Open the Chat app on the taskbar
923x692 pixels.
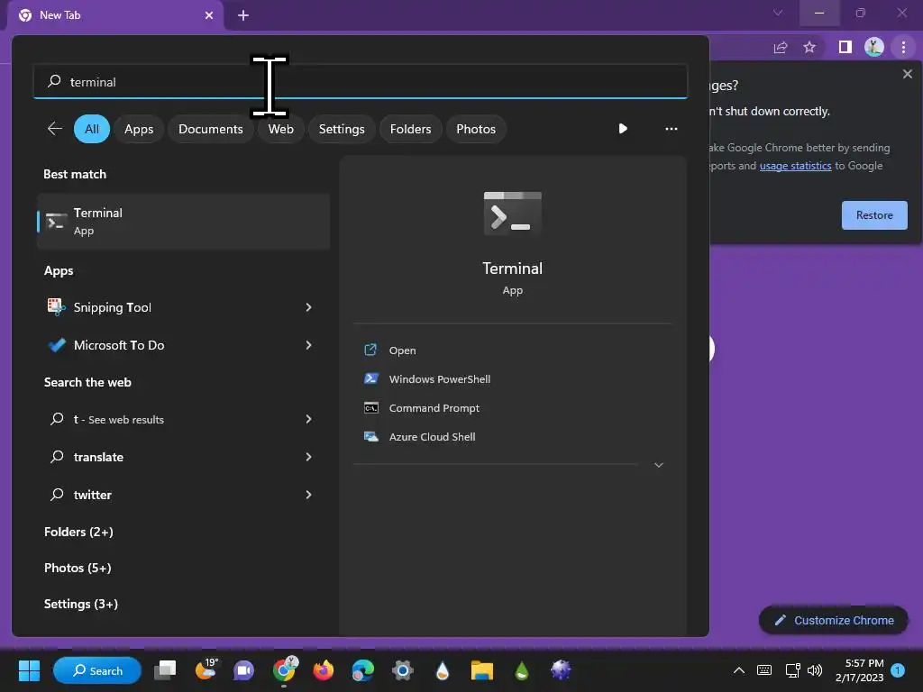(x=243, y=670)
